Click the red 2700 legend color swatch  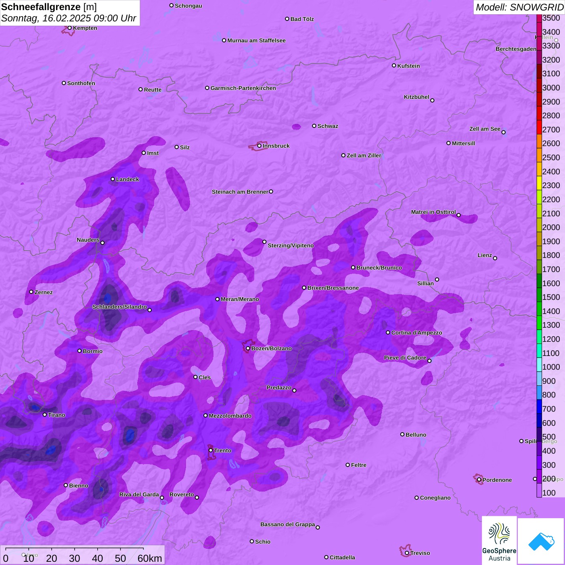(x=539, y=127)
